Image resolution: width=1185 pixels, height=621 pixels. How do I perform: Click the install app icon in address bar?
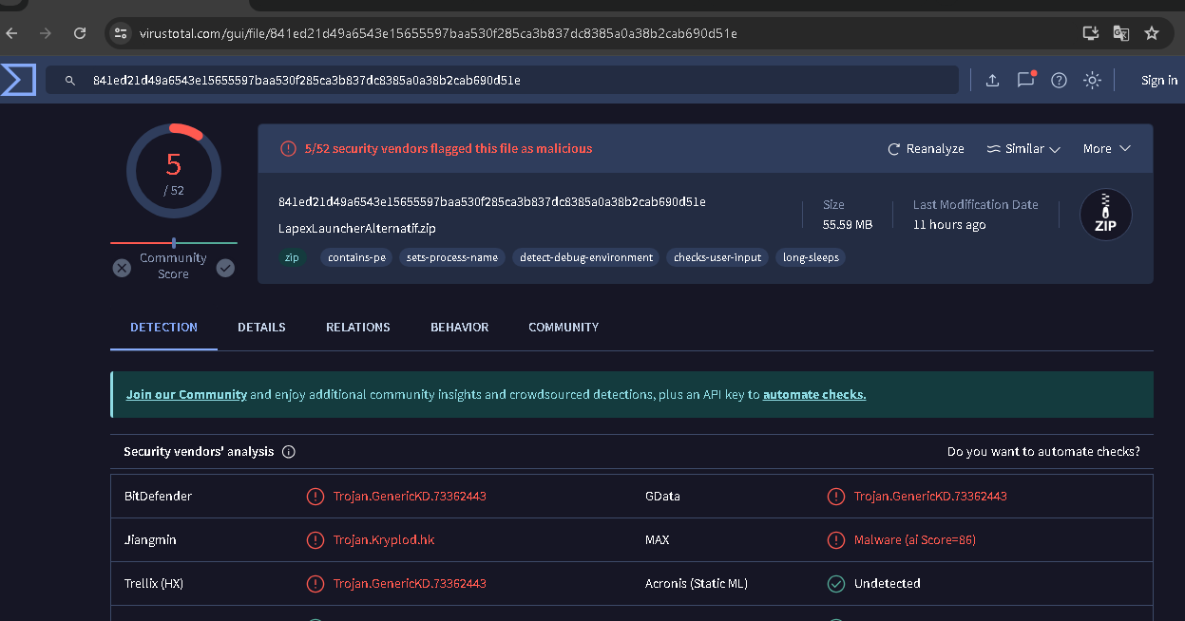point(1091,33)
